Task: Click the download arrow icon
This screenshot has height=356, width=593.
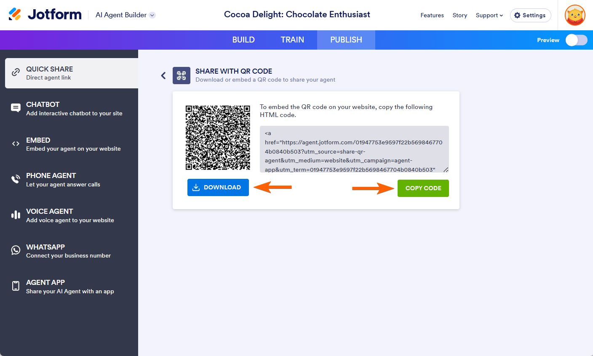Action: tap(196, 187)
